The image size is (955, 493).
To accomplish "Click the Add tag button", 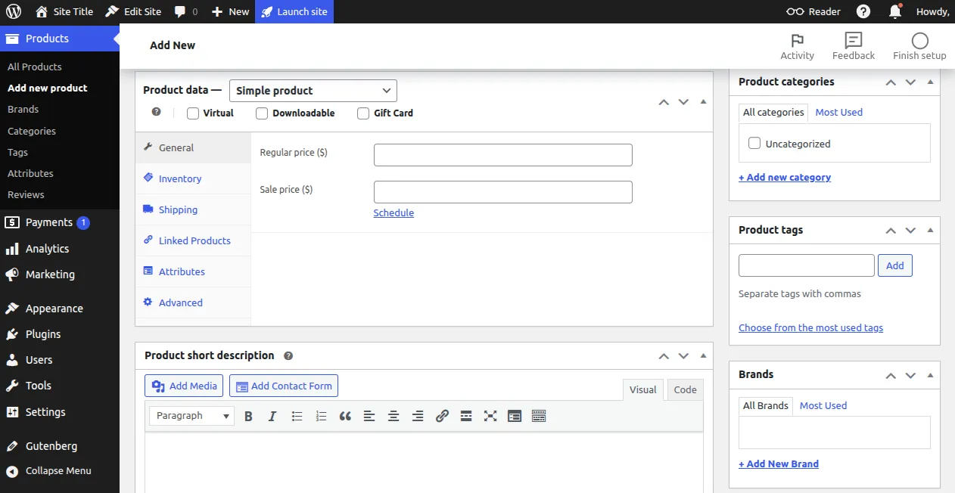I will [895, 265].
